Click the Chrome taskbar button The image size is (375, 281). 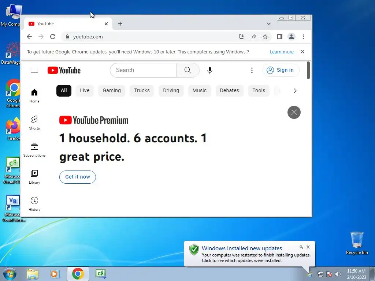tap(78, 274)
